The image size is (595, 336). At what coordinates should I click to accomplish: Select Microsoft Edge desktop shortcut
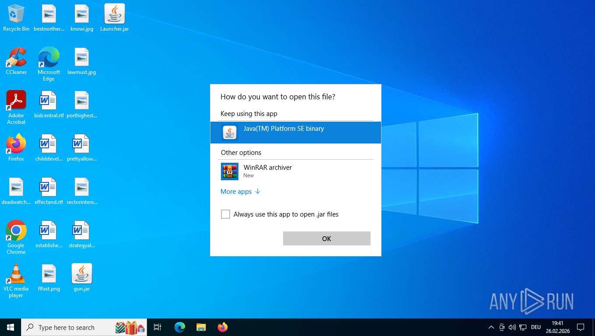tap(49, 64)
